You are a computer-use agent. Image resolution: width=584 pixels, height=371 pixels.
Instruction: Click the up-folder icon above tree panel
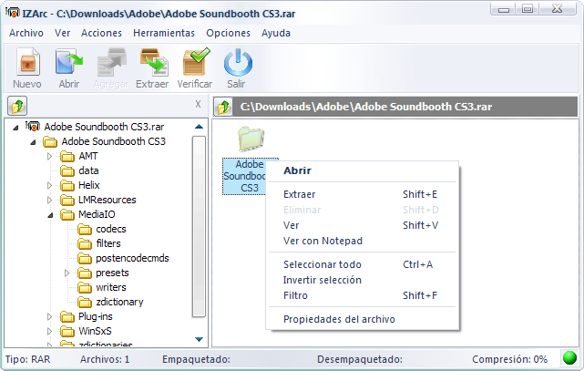pos(16,106)
